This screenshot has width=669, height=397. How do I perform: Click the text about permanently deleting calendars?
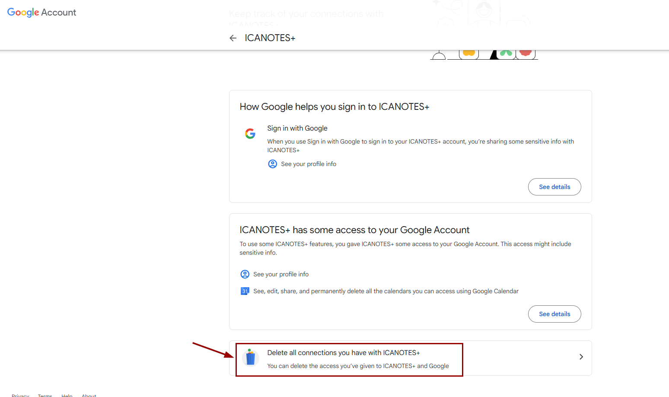[x=386, y=291]
